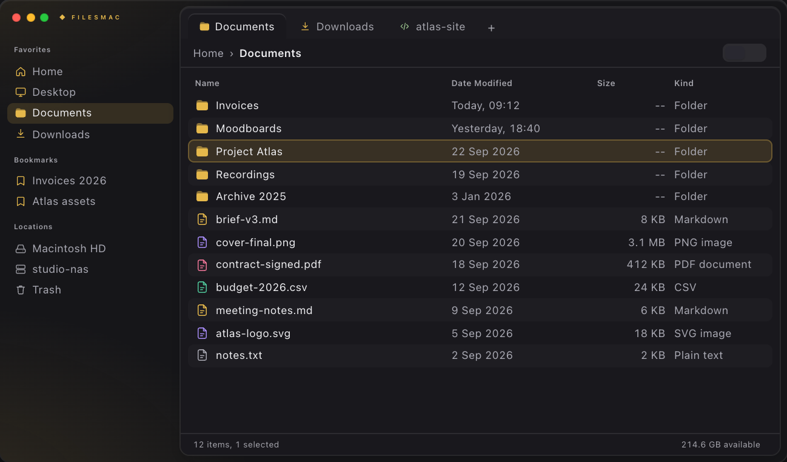Click the Recordings folder icon in the list

point(202,175)
